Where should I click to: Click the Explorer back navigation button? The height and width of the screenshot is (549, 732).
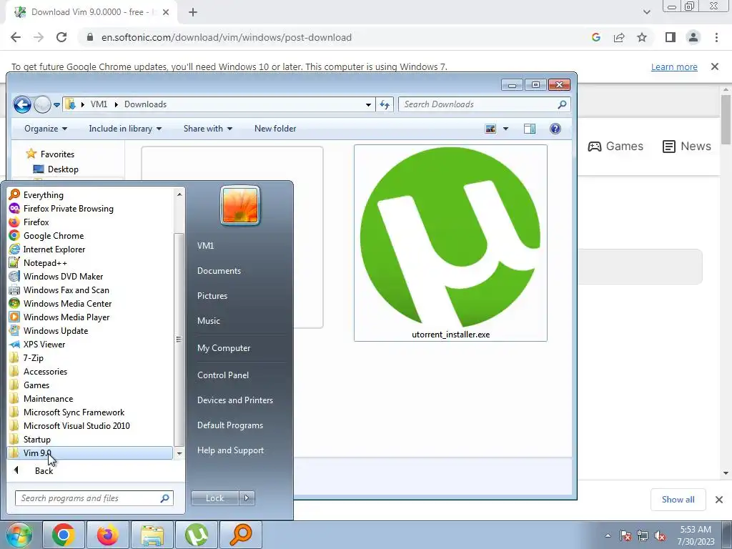(x=22, y=104)
